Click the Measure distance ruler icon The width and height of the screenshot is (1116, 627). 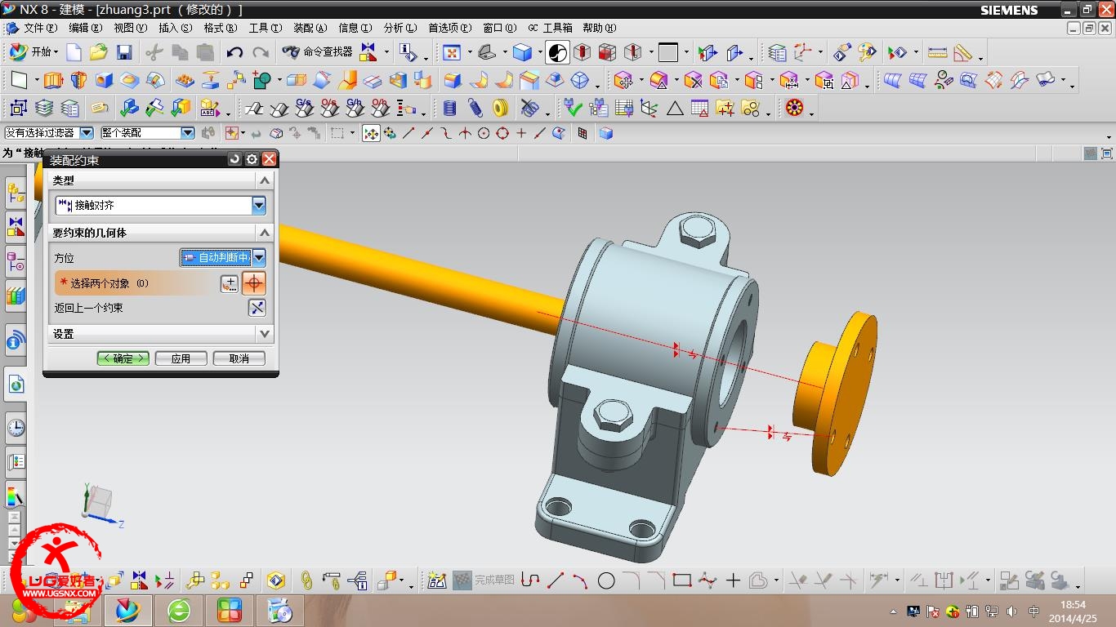tap(938, 53)
